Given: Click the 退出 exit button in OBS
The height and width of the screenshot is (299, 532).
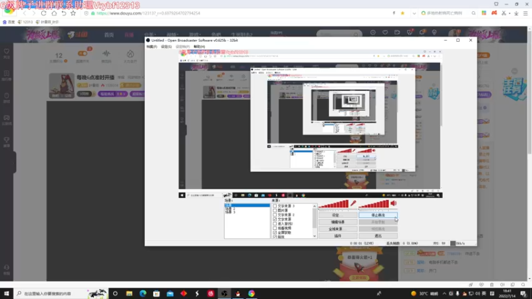Looking at the screenshot, I should point(378,236).
